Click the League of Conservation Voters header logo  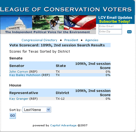pos(66,9)
